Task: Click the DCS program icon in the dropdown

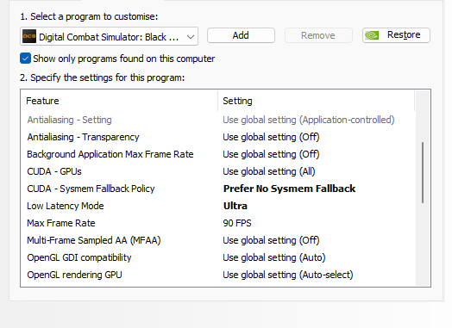Action: 29,36
